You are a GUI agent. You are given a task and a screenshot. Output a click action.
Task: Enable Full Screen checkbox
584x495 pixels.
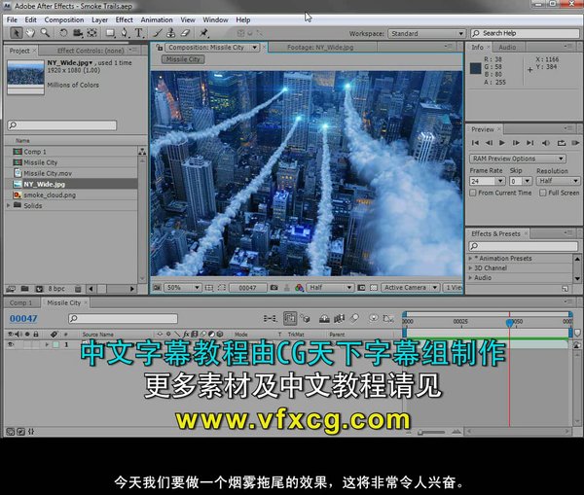point(543,193)
